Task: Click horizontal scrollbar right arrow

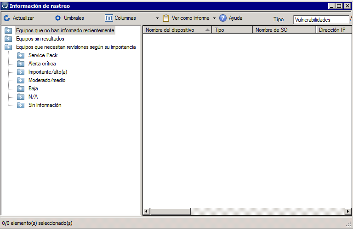Action: (x=348, y=211)
